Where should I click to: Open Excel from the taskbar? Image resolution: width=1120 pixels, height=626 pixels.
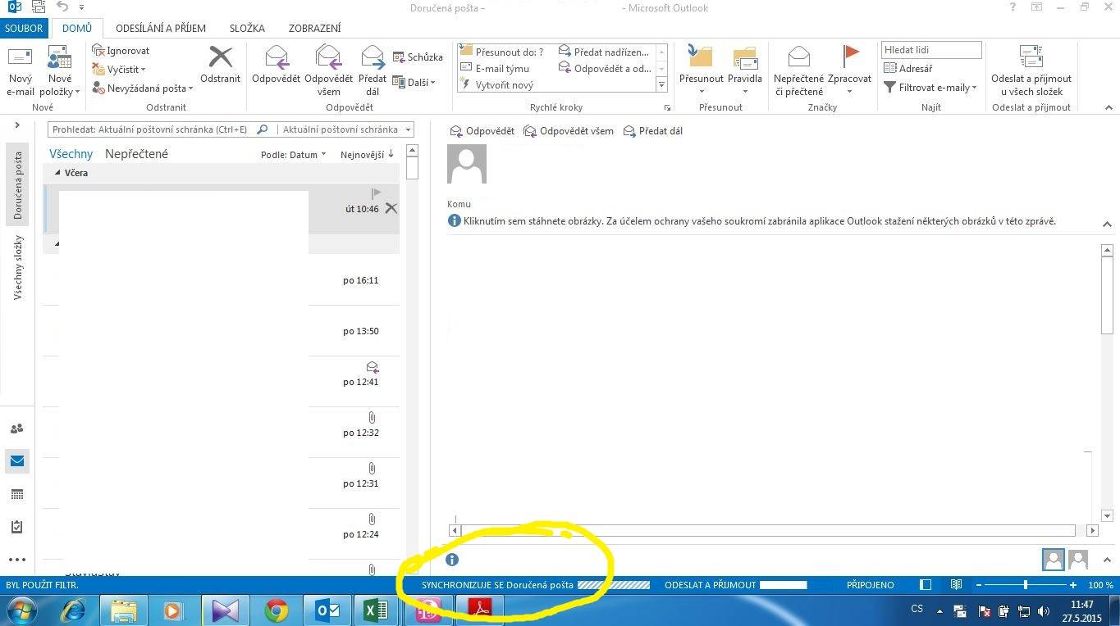[x=375, y=610]
